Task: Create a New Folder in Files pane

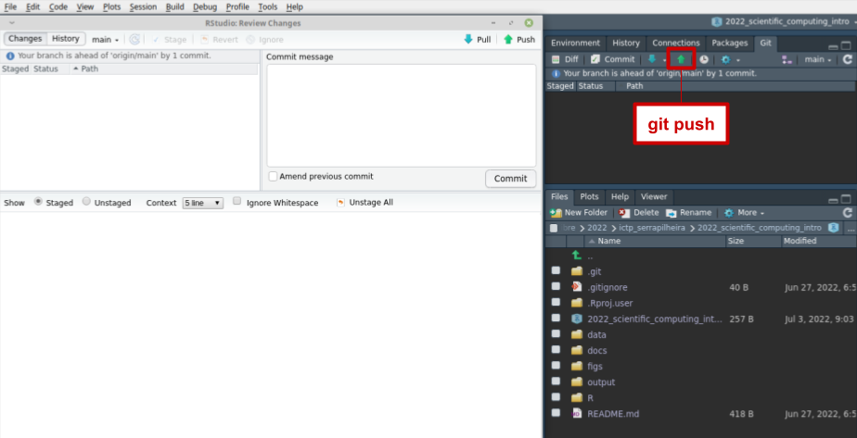Action: coord(579,212)
